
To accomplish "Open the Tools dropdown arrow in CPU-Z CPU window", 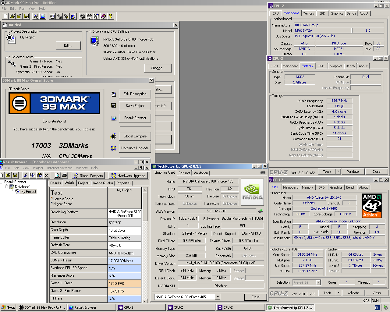I will [x=338, y=293].
